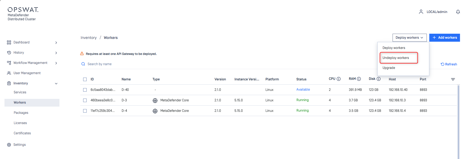Image resolution: width=464 pixels, height=159 pixels.
Task: Open Licenses in the sidebar
Action: 20,123
